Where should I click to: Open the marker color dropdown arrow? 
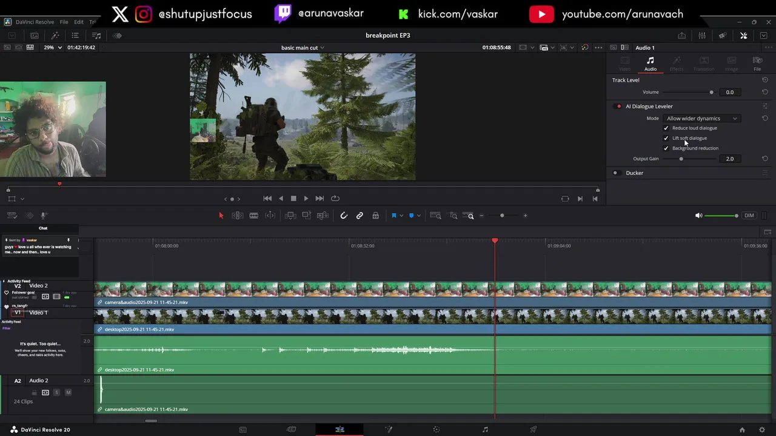(x=418, y=216)
